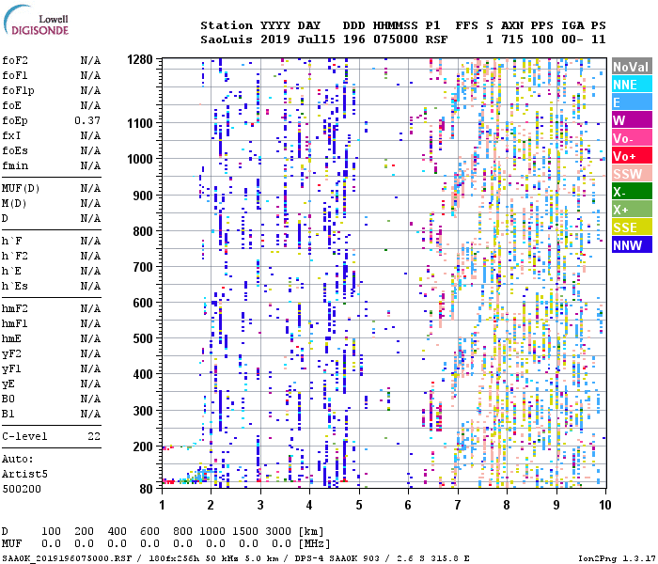Click the RSF program value
658x564 pixels.
(x=436, y=39)
